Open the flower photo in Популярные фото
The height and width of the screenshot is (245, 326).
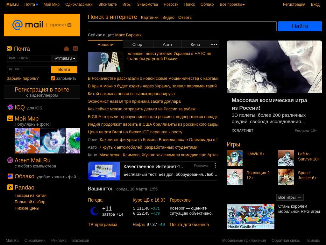pos(27,141)
